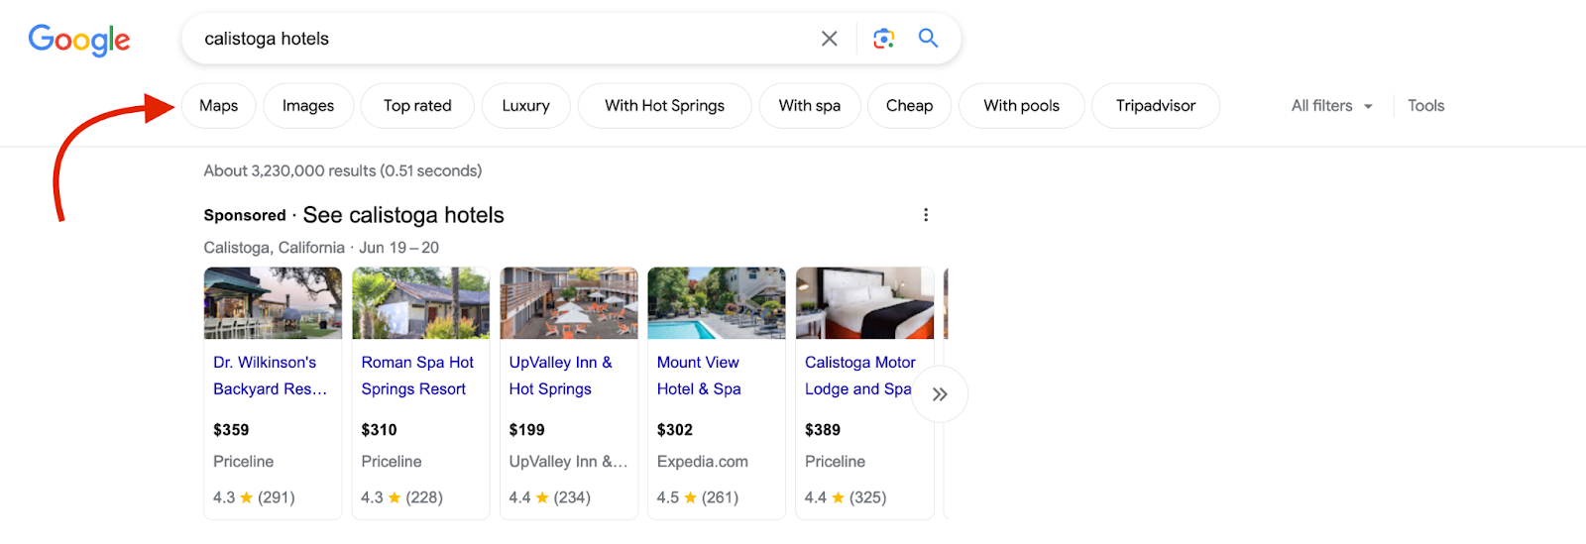The height and width of the screenshot is (544, 1586).
Task: Open Google Lens image search
Action: [x=883, y=39]
